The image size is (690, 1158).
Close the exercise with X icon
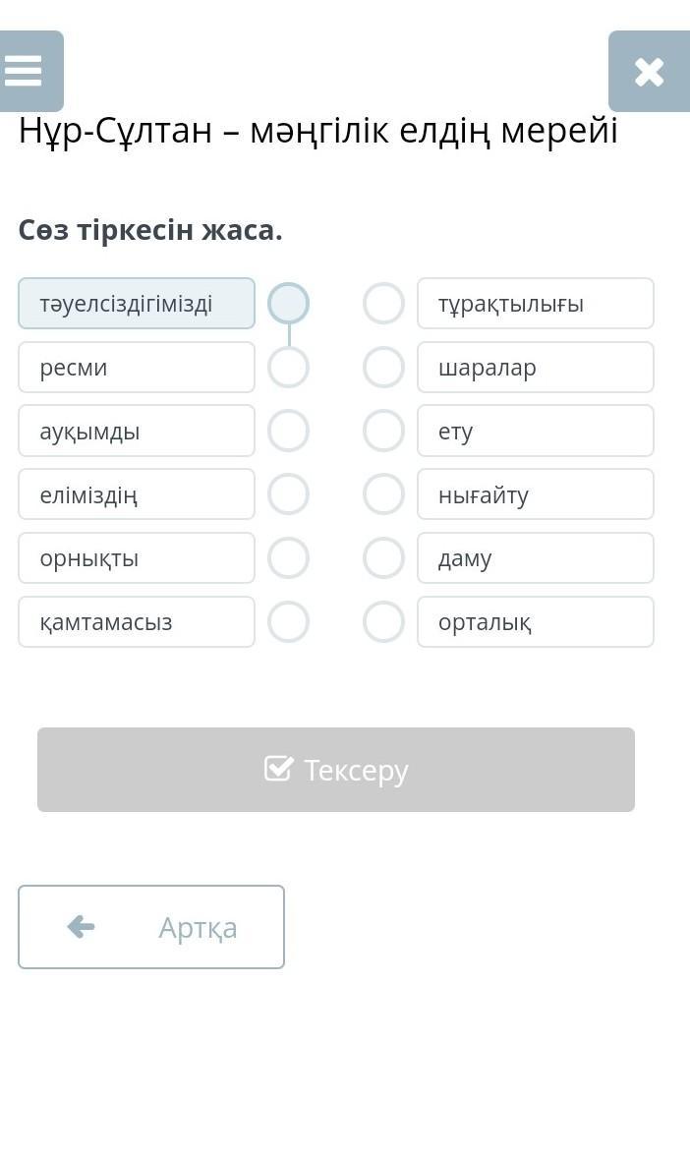click(x=648, y=71)
